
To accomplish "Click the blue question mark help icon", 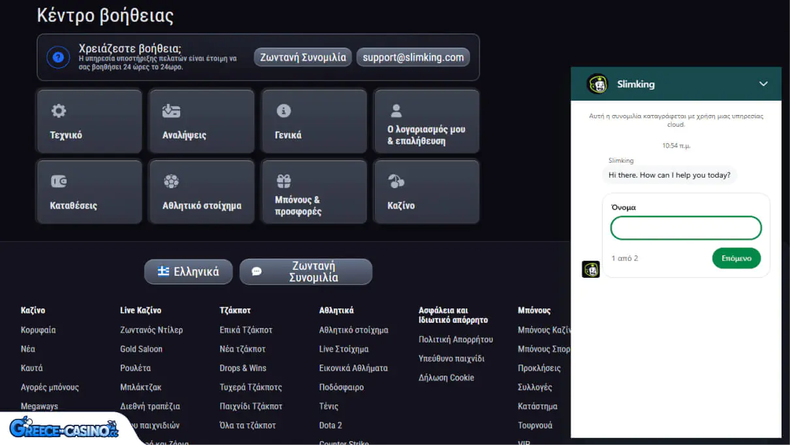I will point(58,58).
